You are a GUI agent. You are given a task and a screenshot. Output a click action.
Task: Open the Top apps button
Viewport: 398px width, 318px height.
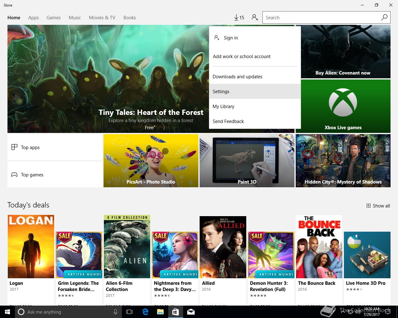coord(55,147)
